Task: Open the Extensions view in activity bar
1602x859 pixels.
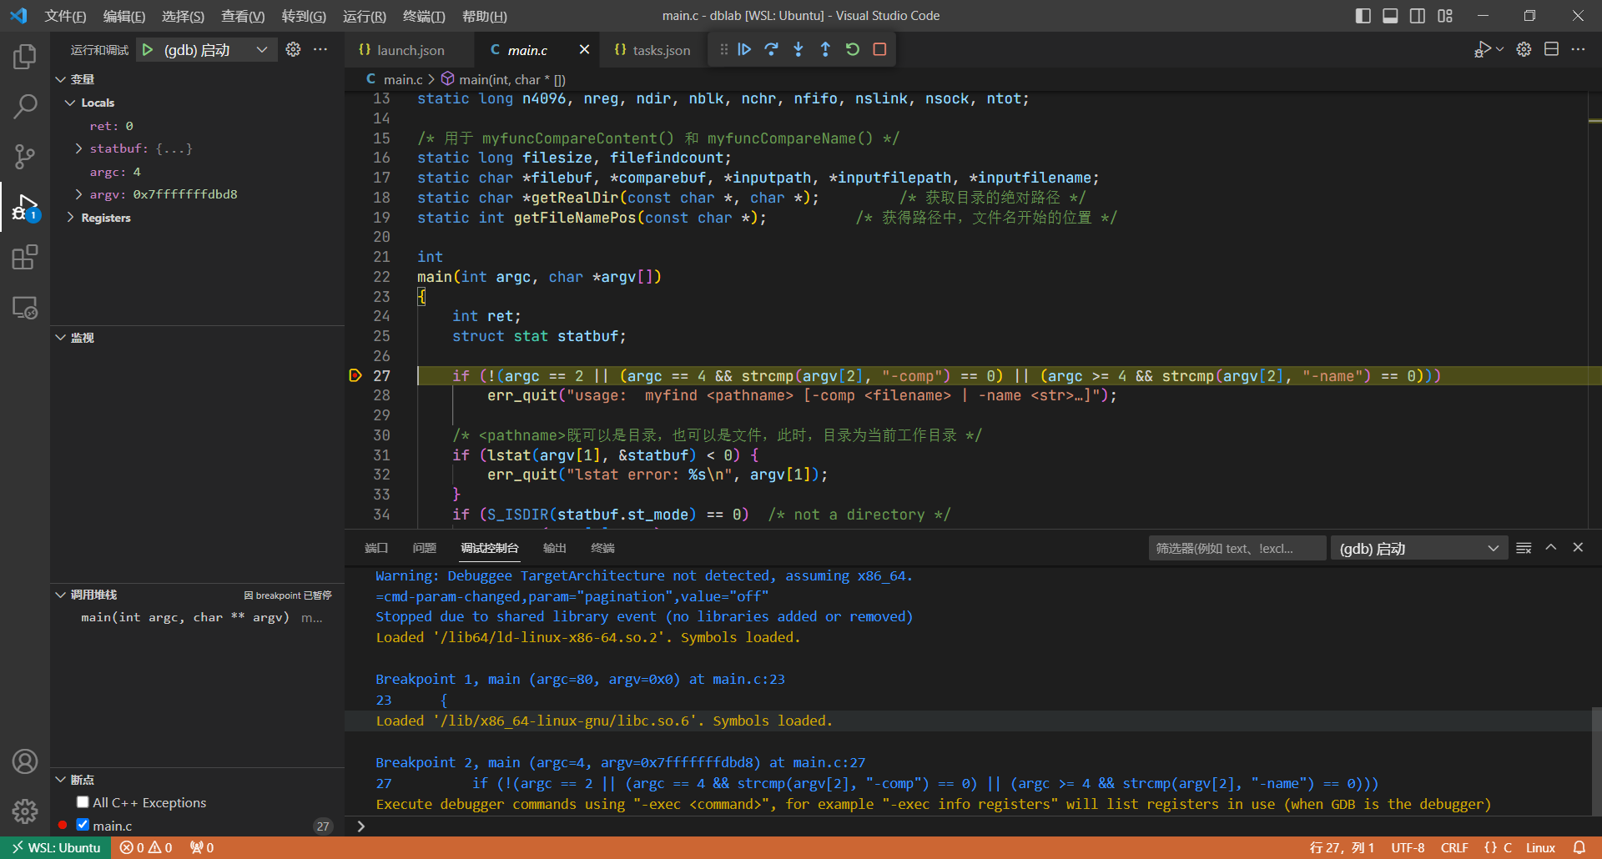Action: coord(25,257)
